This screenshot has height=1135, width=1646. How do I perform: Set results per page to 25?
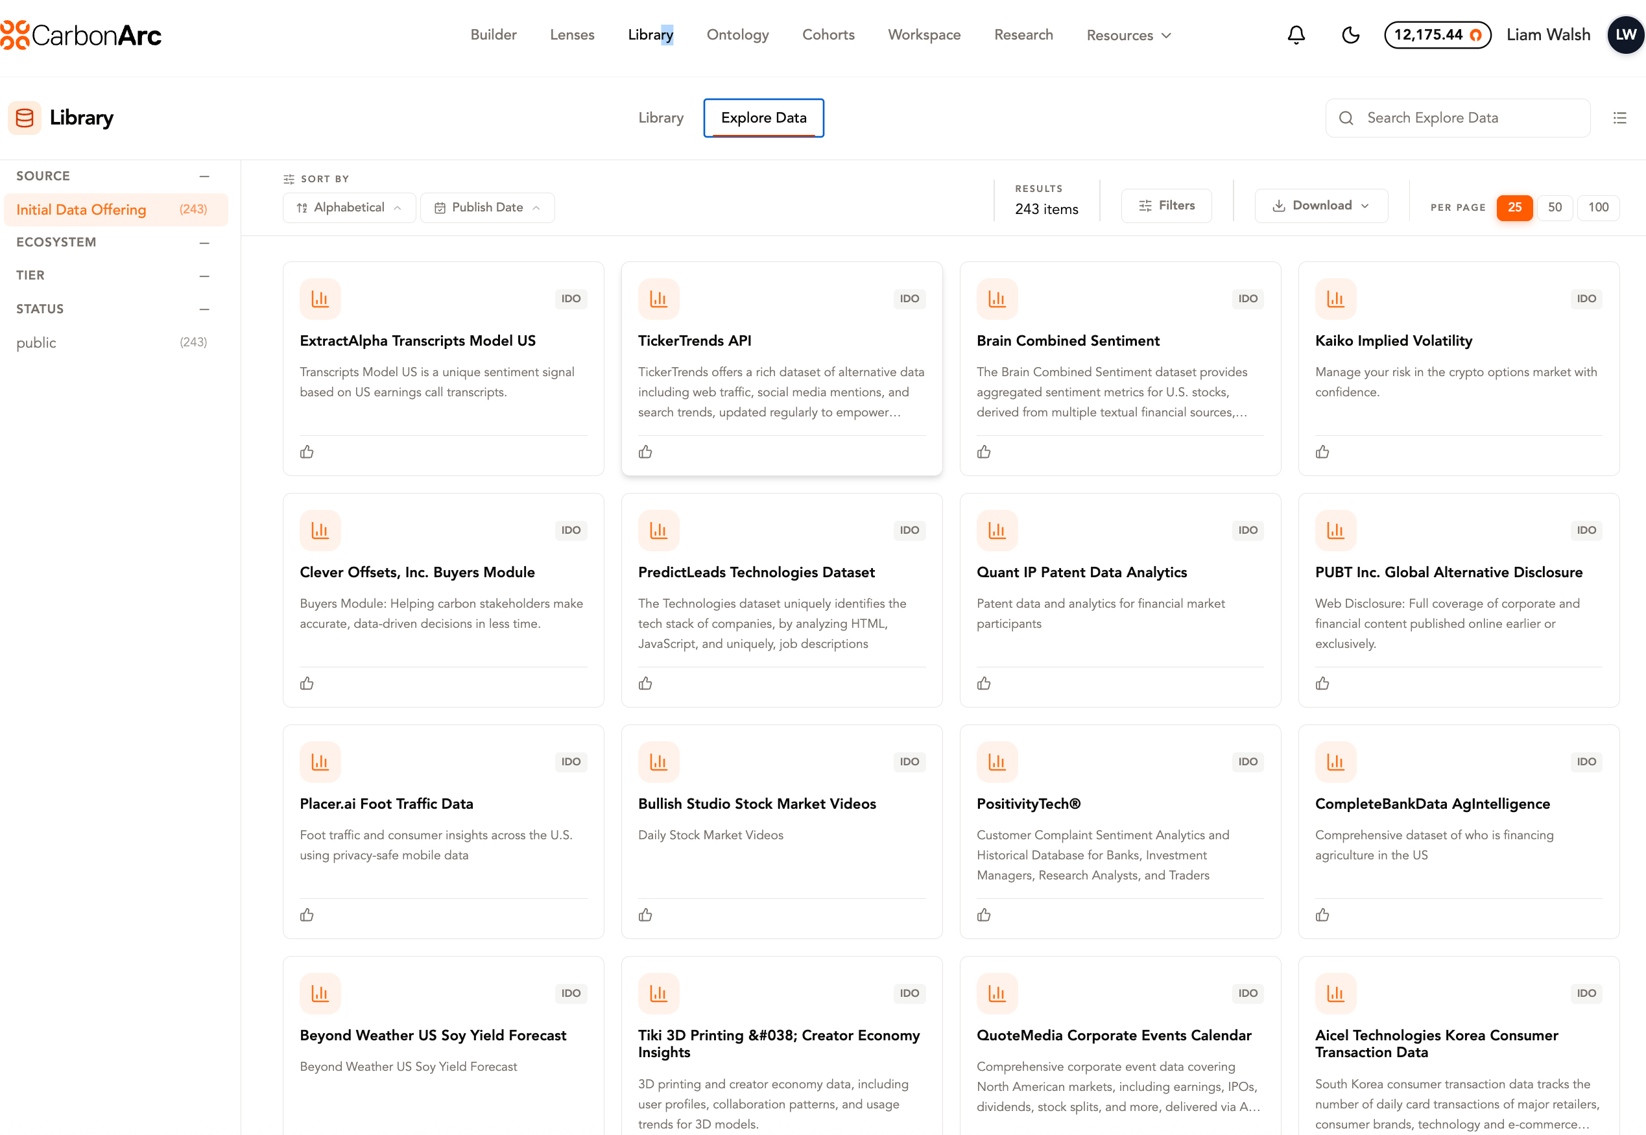pos(1514,208)
